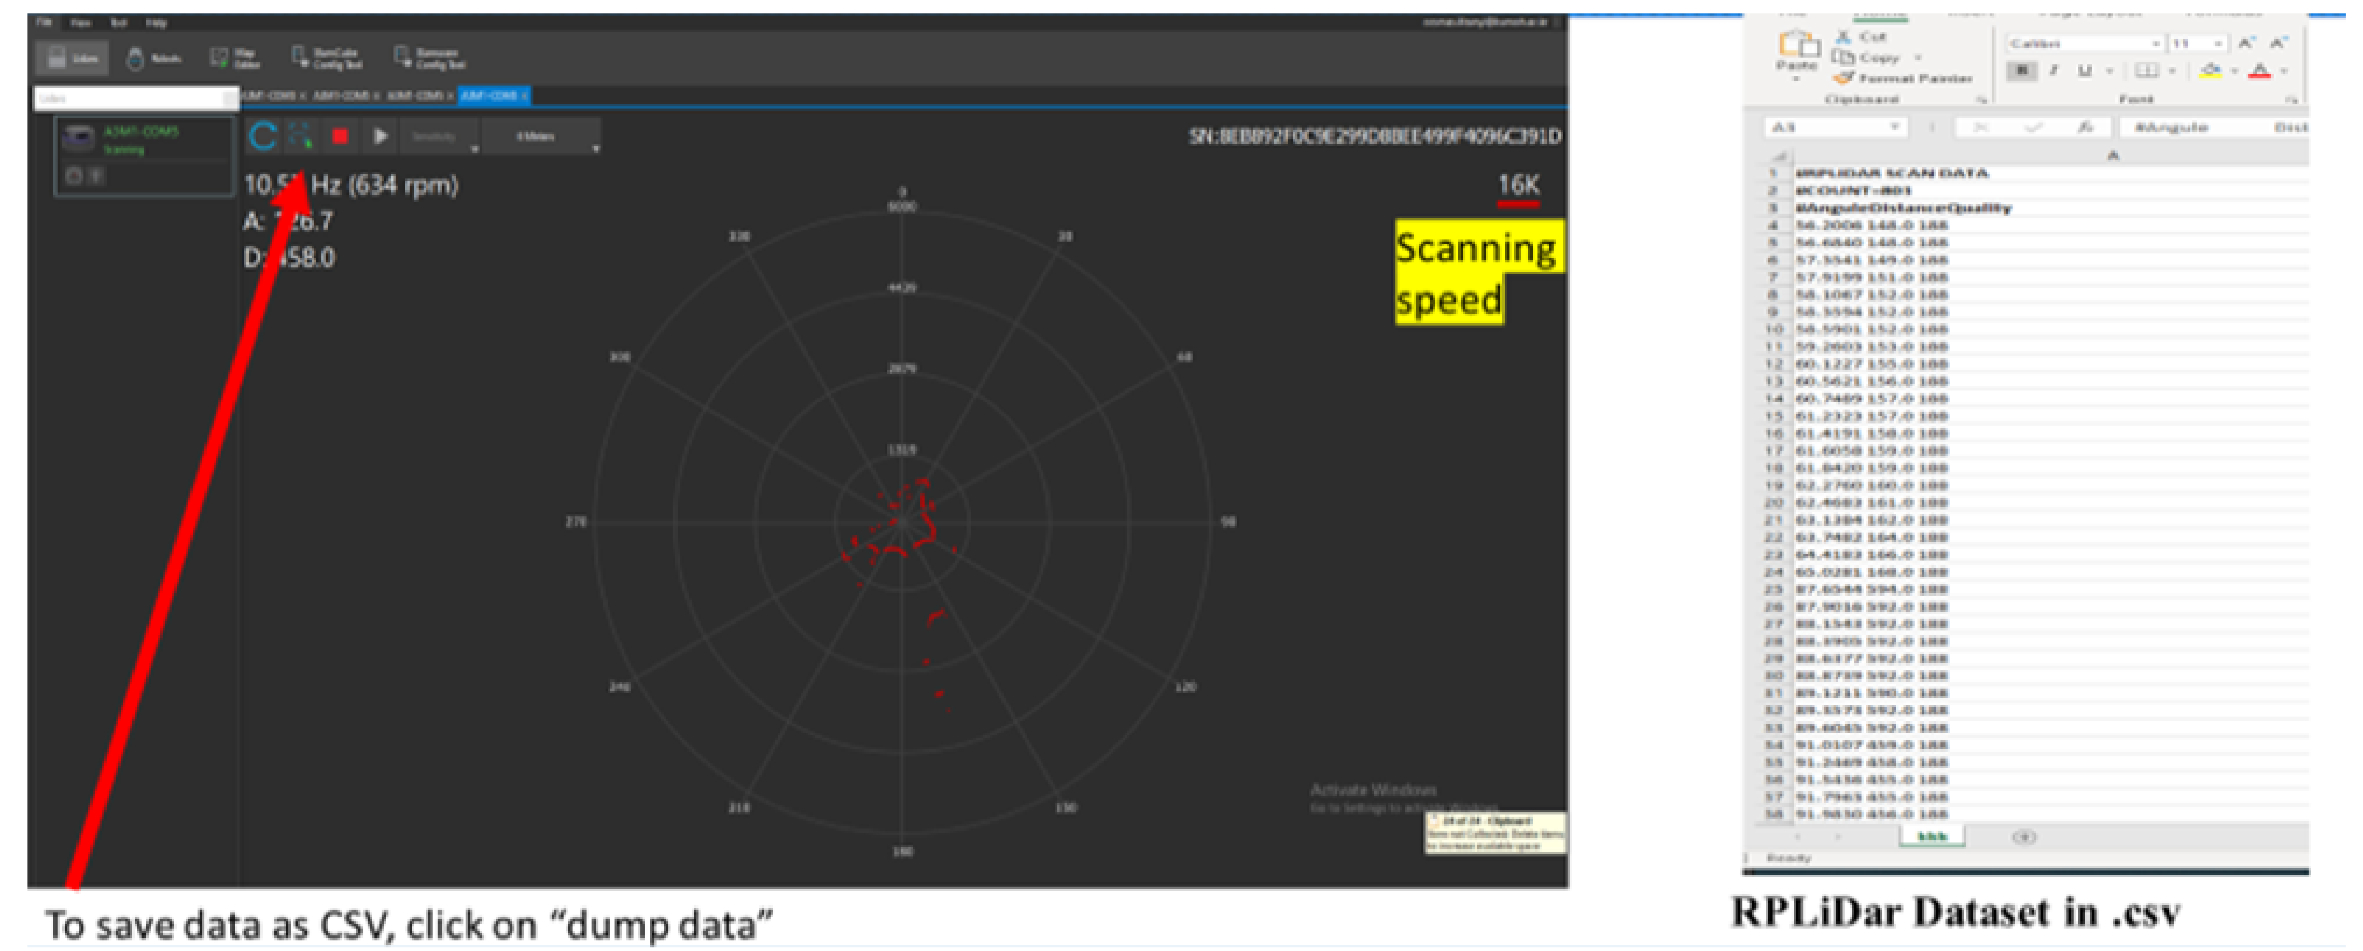Toggle Underline formatting in Excel

click(x=2085, y=70)
